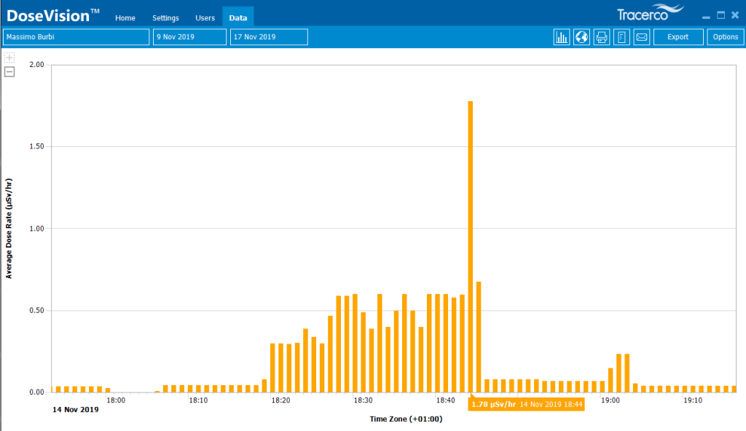
Task: Select the Data tab
Action: tap(237, 17)
